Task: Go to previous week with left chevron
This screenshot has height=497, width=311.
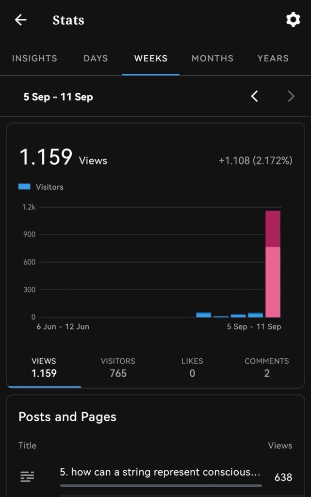Action: click(x=254, y=97)
